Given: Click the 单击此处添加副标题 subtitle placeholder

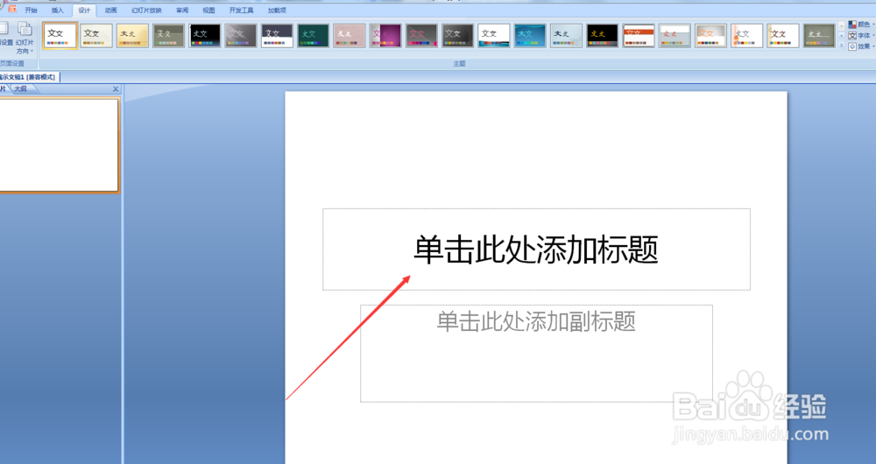Looking at the screenshot, I should [x=536, y=354].
